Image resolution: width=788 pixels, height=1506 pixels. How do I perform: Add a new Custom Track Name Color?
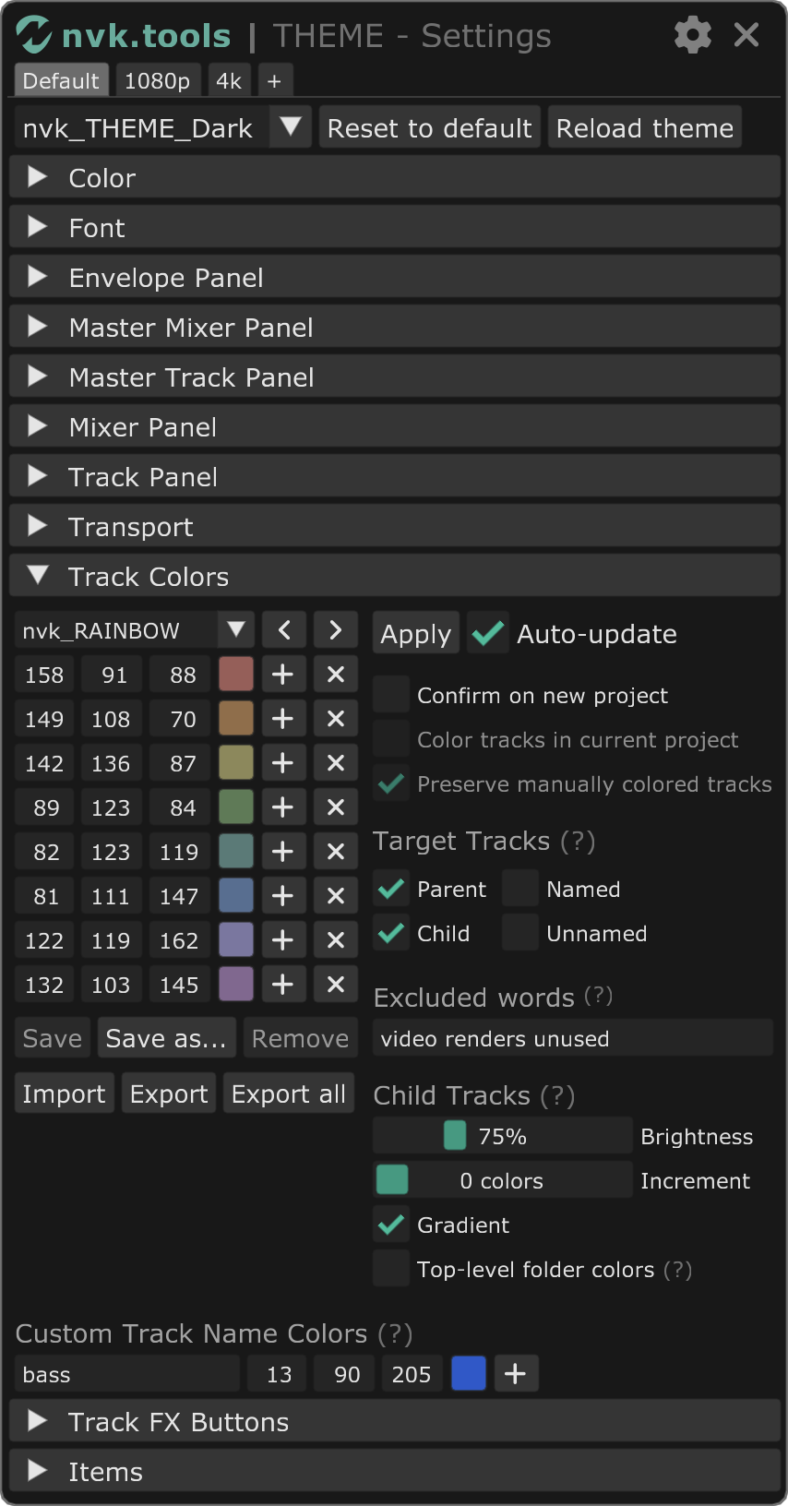(516, 1373)
